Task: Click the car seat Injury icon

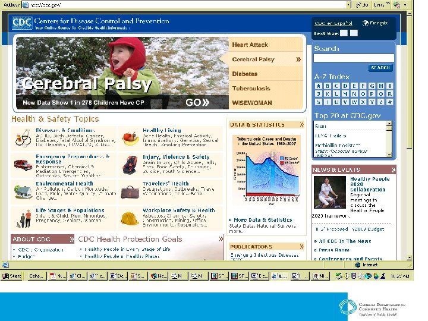Action: [x=130, y=165]
